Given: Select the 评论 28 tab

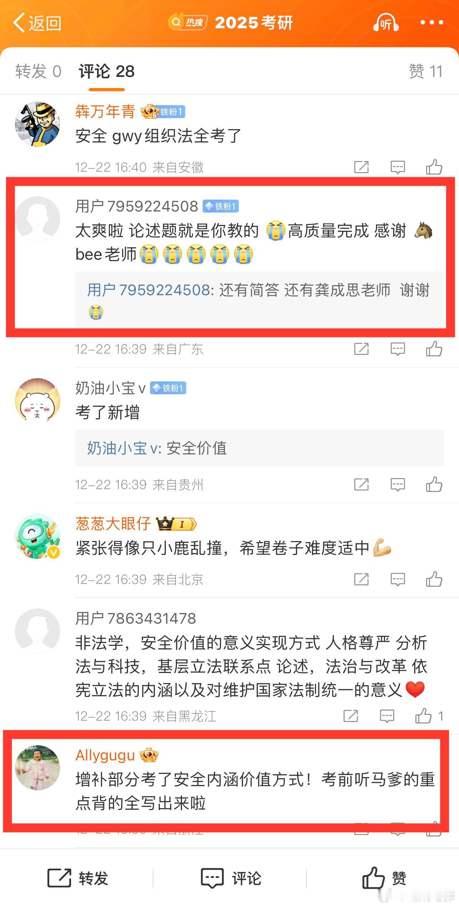Looking at the screenshot, I should 107,71.
